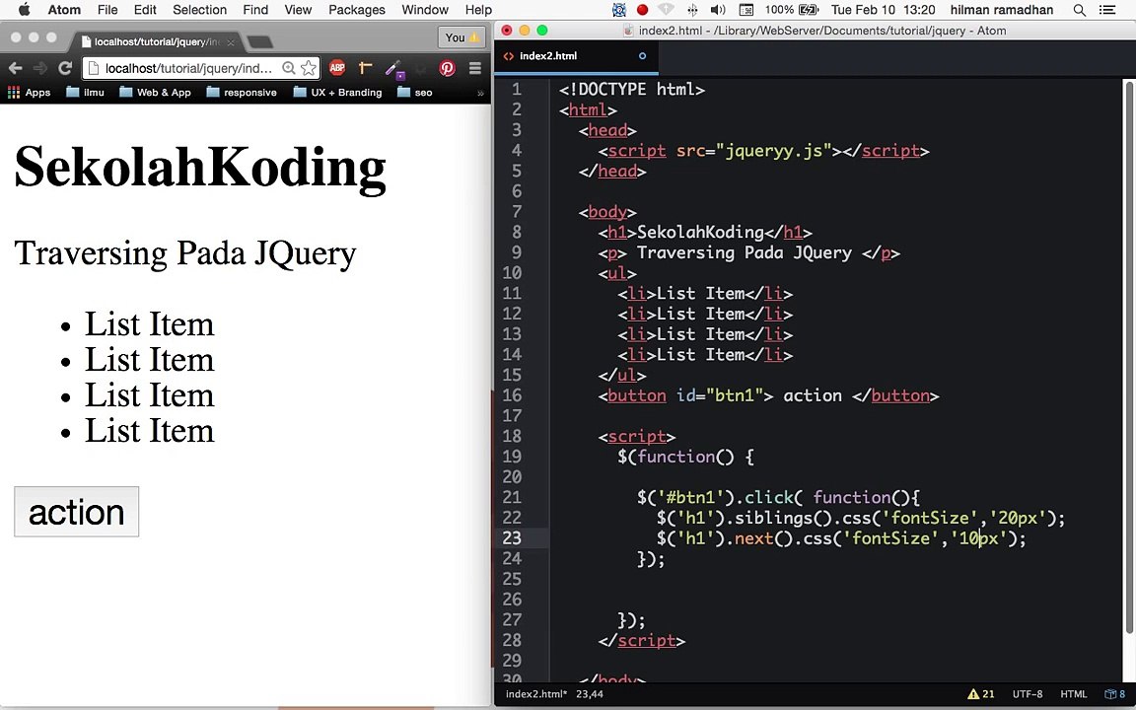Select the index2.html editor tab

pyautogui.click(x=576, y=56)
